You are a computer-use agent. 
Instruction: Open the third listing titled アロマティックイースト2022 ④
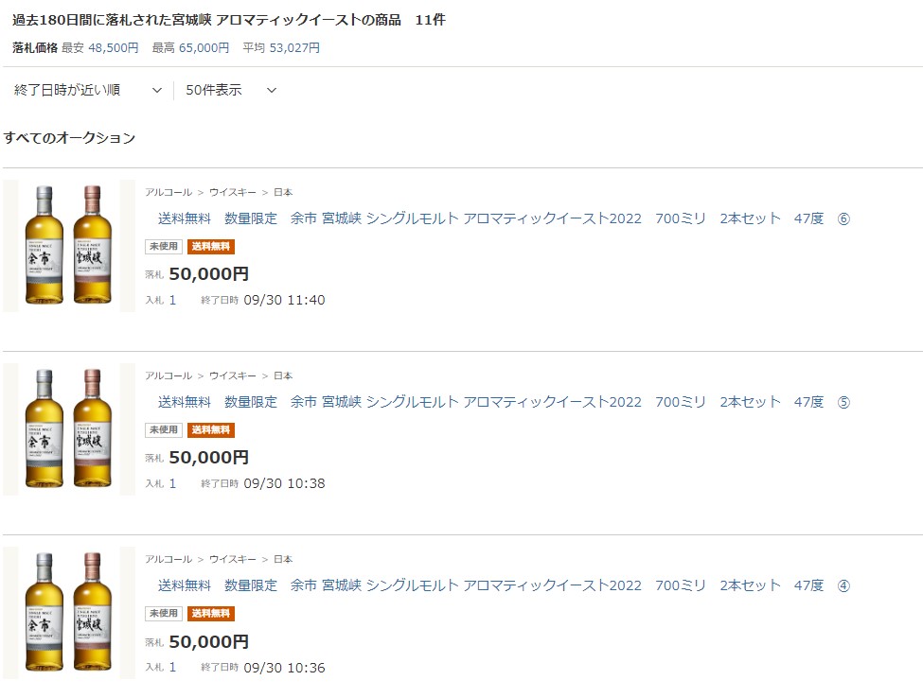[x=504, y=585]
